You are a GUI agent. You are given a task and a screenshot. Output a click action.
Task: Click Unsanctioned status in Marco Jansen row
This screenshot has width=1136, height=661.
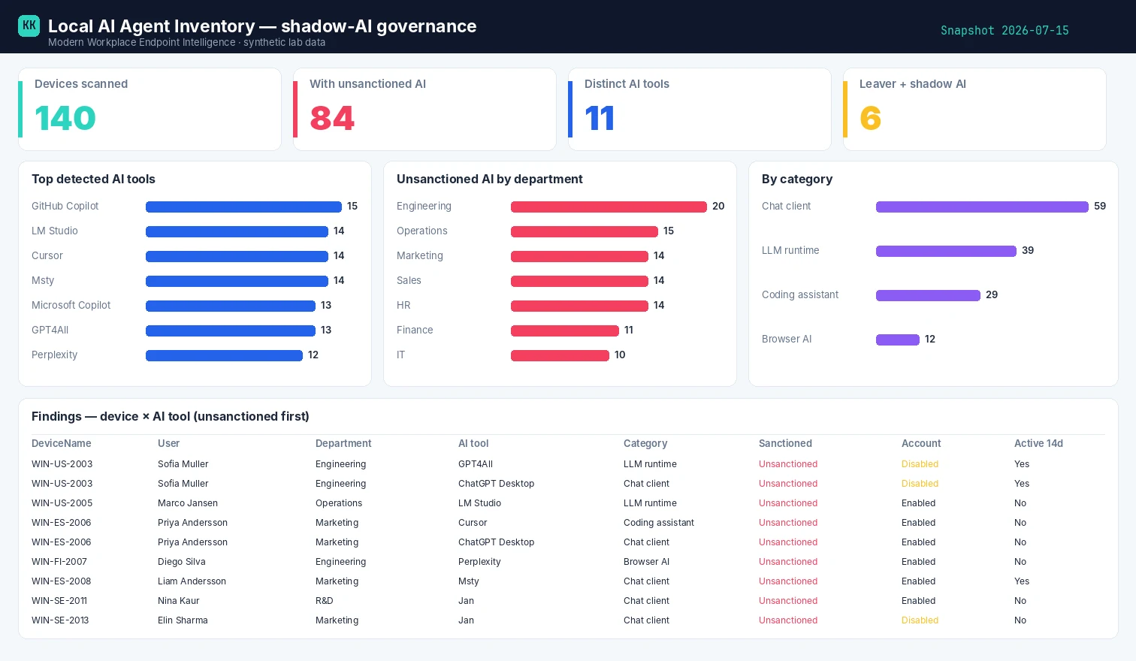(x=788, y=503)
